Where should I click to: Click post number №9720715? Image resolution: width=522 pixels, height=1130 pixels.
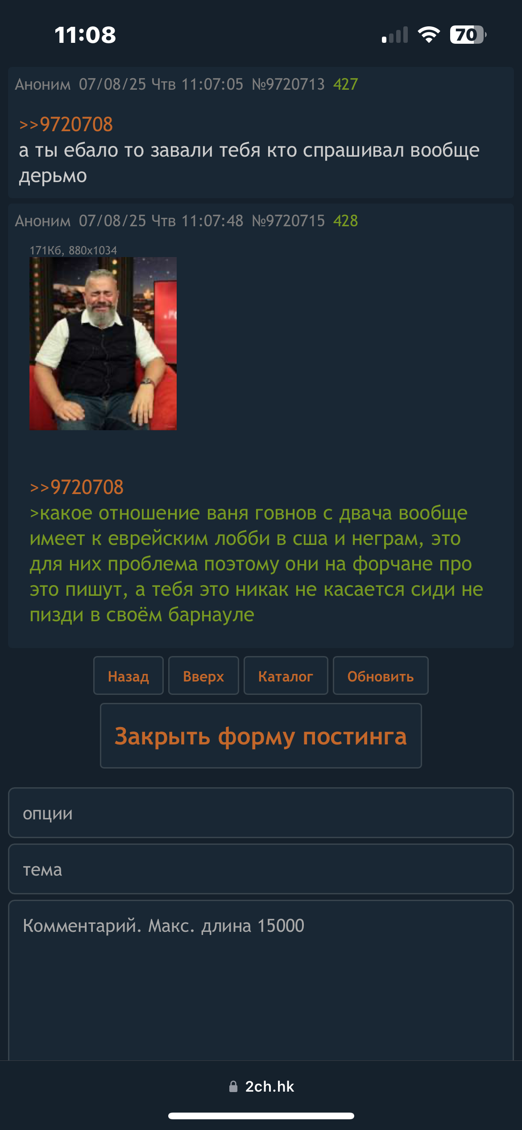pos(288,221)
